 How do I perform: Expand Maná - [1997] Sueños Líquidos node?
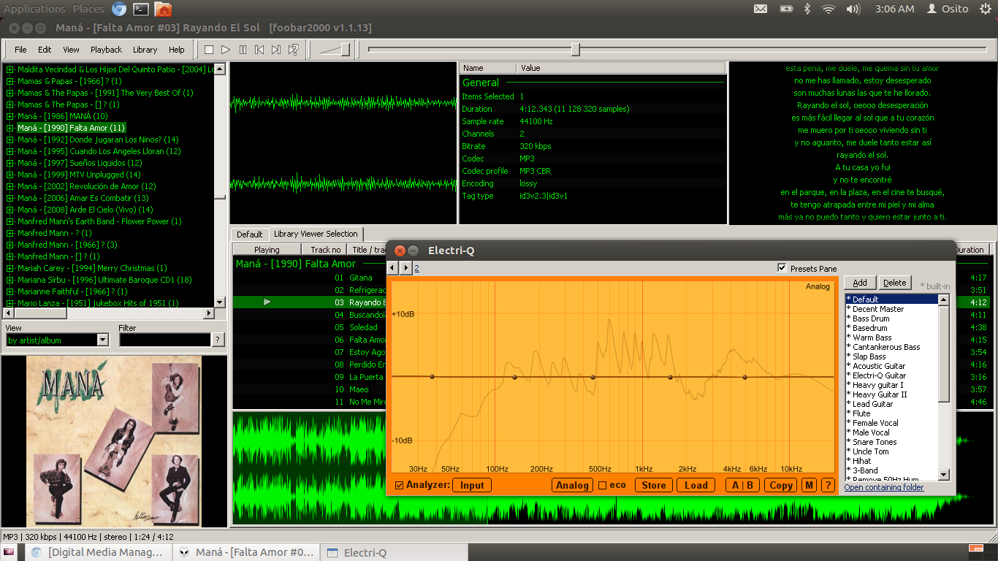[x=10, y=163]
